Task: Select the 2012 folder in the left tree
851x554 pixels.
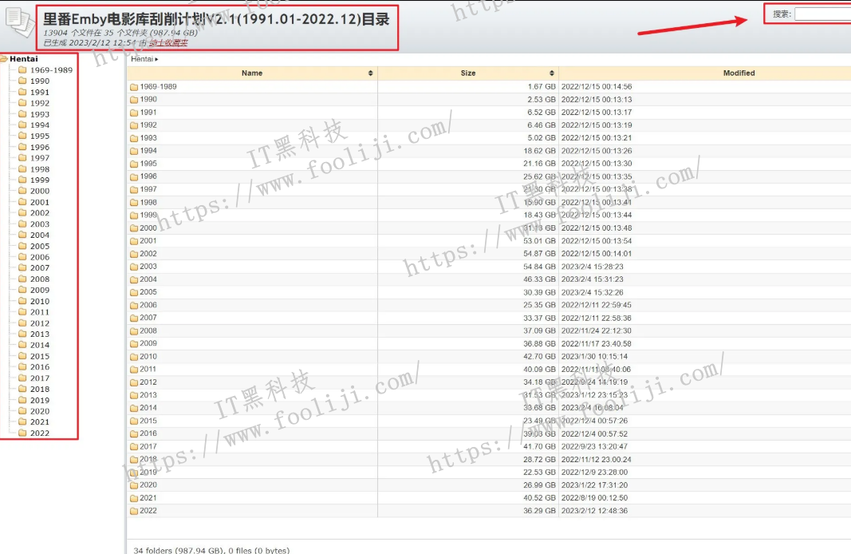Action: click(40, 323)
